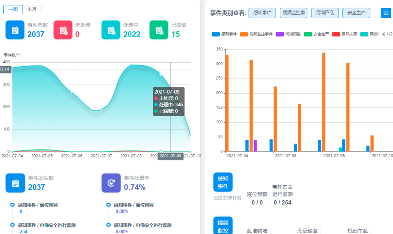
Task: Click 事件处置率 value 0.74%
Action: (x=135, y=187)
